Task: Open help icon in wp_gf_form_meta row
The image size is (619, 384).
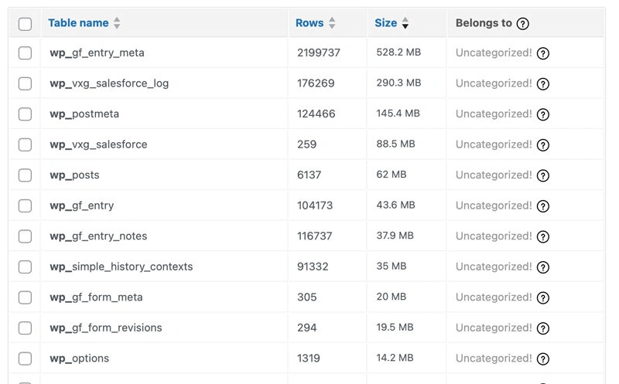Action: tap(543, 297)
